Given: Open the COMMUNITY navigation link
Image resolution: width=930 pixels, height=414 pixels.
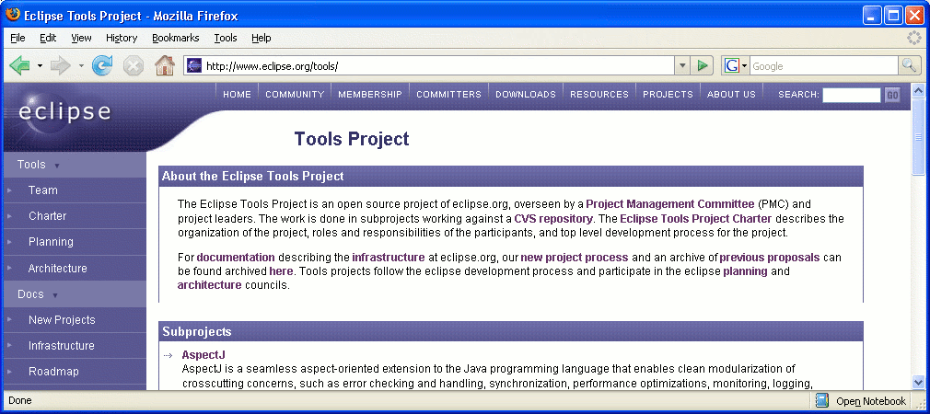Looking at the screenshot, I should 295,94.
